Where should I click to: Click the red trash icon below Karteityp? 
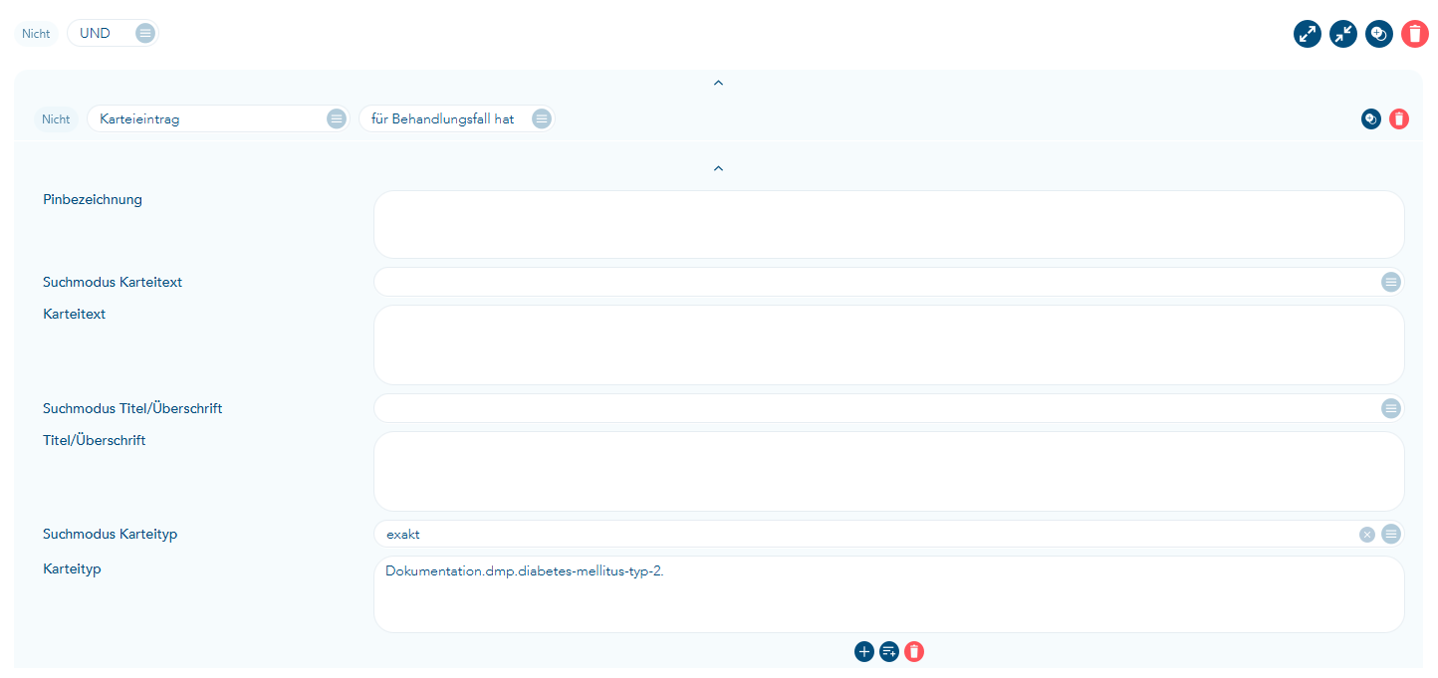914,652
